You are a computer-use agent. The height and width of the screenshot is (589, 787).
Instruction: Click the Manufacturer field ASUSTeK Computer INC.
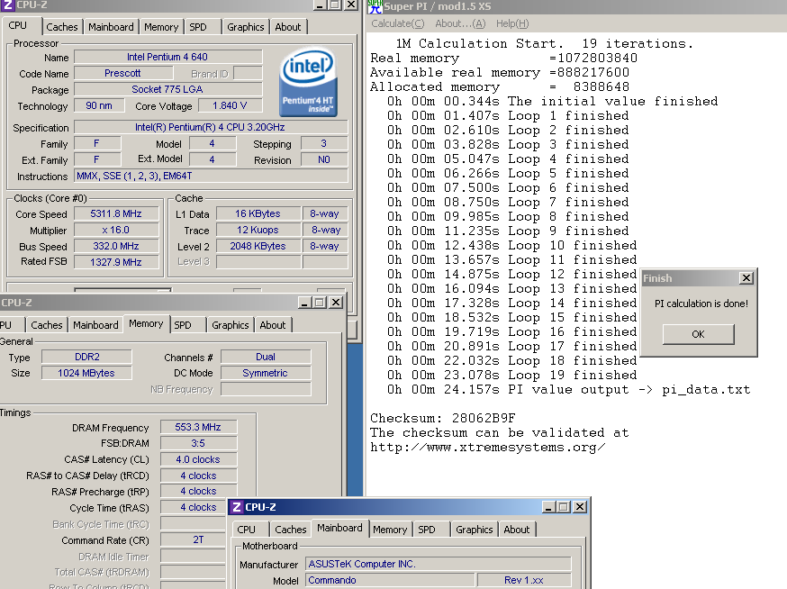tap(439, 564)
